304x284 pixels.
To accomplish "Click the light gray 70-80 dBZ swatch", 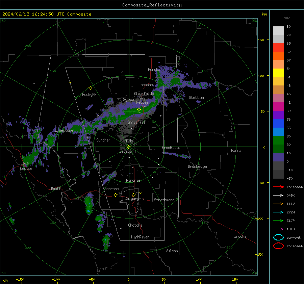I will coord(278,31).
